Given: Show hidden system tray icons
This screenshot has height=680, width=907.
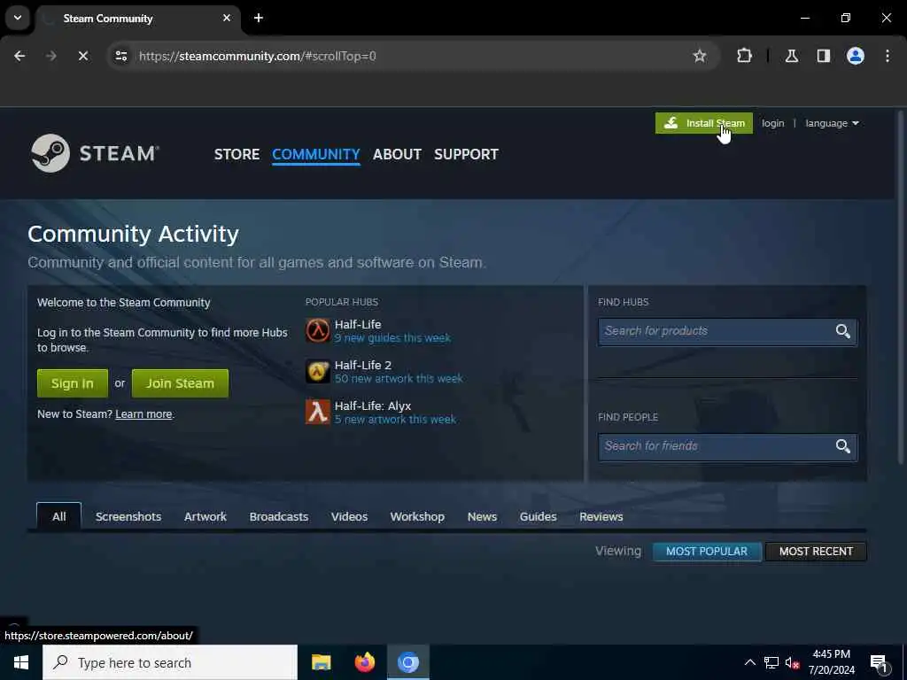Looking at the screenshot, I should [x=749, y=662].
